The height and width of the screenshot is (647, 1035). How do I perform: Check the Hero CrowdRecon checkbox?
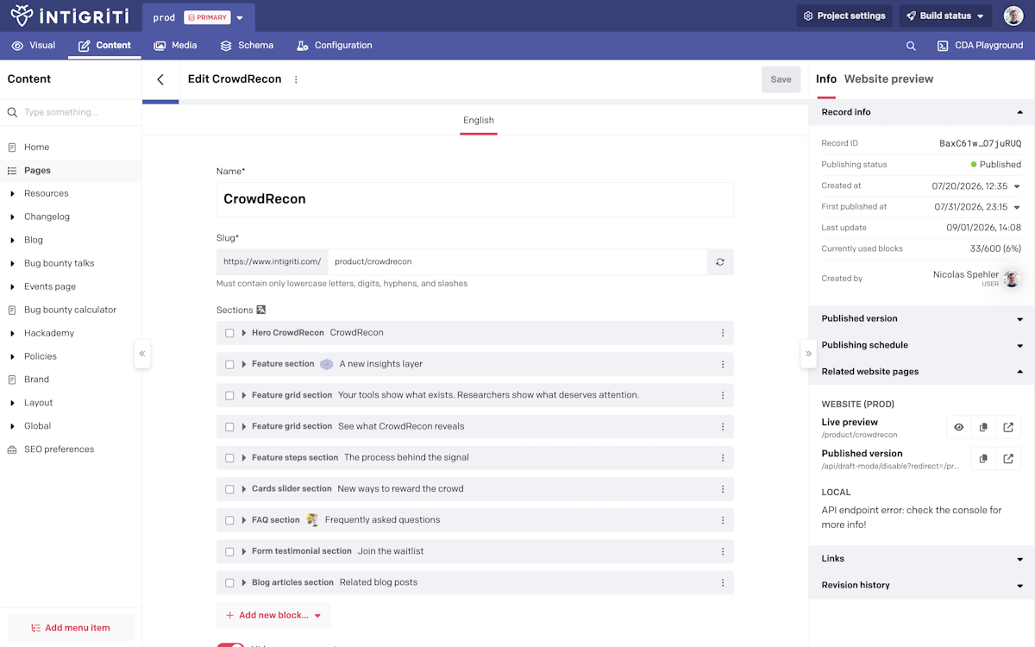[x=229, y=333]
